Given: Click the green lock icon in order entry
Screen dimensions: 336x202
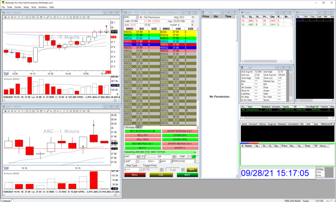Looking at the screenshot, I should pos(194,156).
